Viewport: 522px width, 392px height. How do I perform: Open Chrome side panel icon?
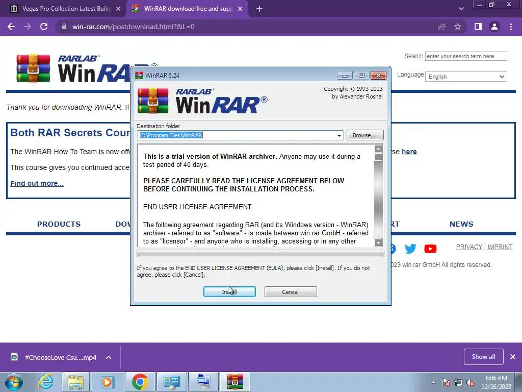(478, 27)
